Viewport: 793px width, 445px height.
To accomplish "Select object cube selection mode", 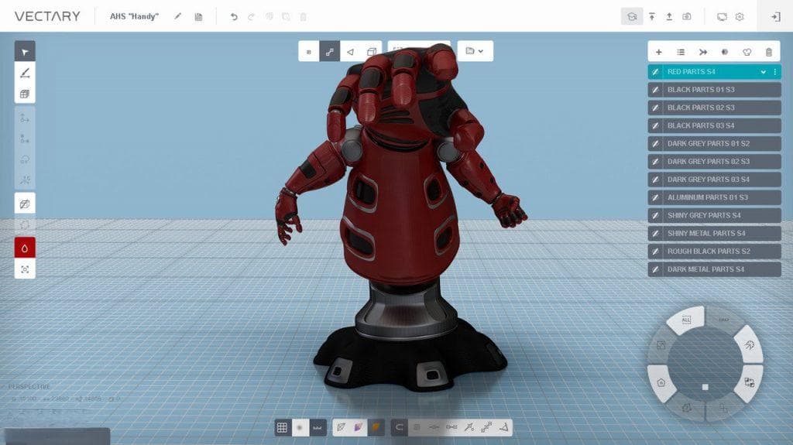I will pyautogui.click(x=371, y=52).
